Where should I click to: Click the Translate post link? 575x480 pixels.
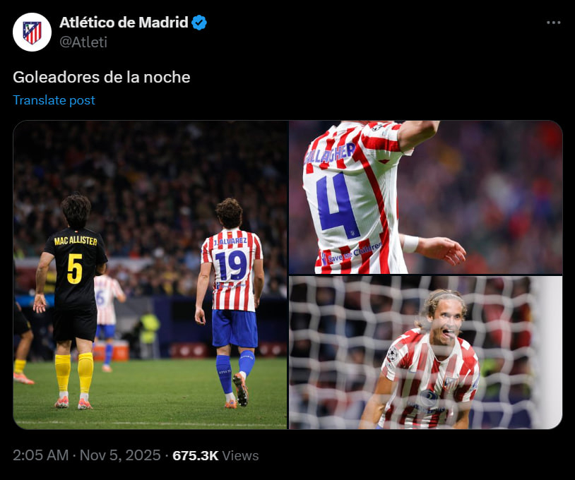click(54, 100)
